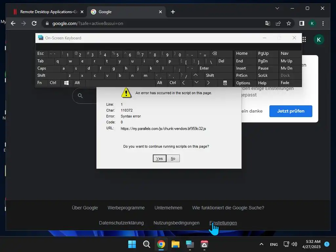
Task: Tap the Del key on On-Screen Keyboard
Action: click(224, 61)
